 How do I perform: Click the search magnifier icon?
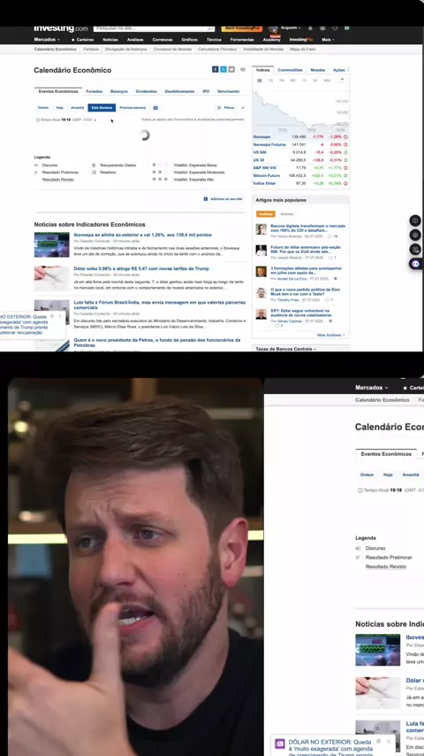(x=210, y=28)
